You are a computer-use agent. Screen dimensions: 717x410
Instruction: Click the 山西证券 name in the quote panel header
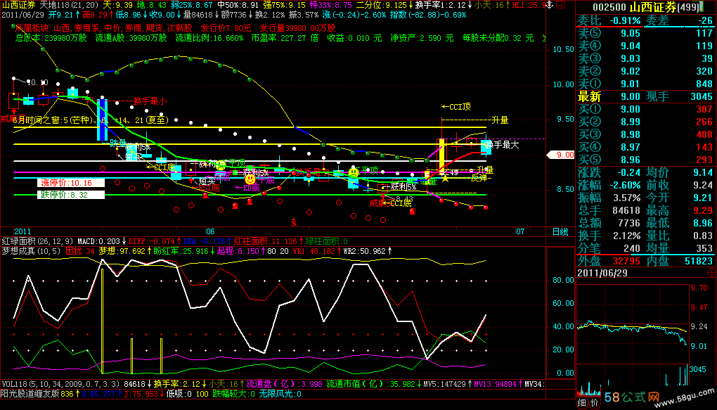point(652,7)
